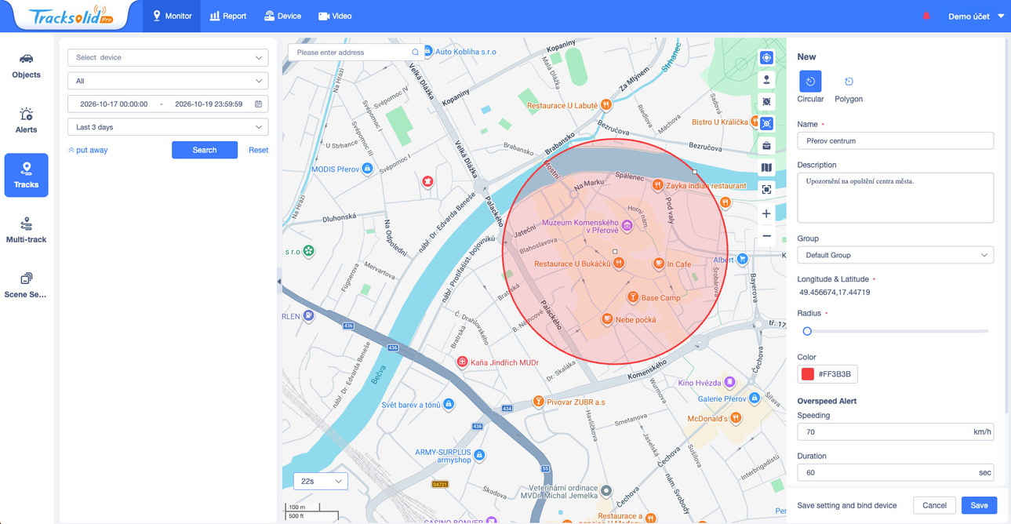
Task: Click the start date 2026-10-17 00:00:00
Action: (x=114, y=104)
